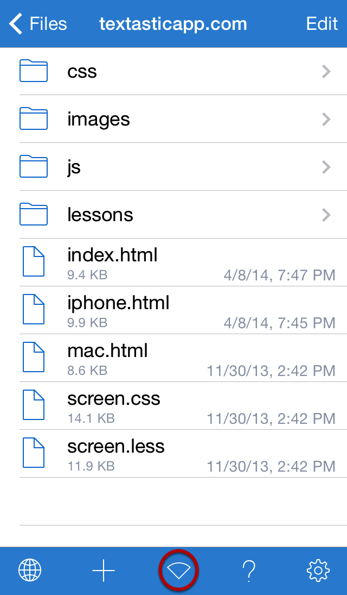This screenshot has width=347, height=595.
Task: Tap the Edit button in header
Action: [x=322, y=23]
